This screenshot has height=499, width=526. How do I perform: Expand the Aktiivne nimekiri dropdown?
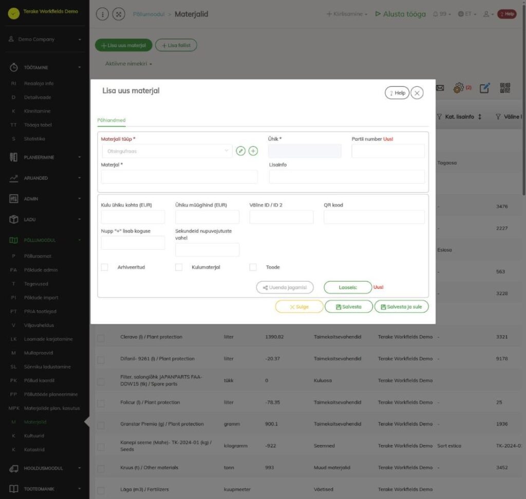pyautogui.click(x=128, y=64)
